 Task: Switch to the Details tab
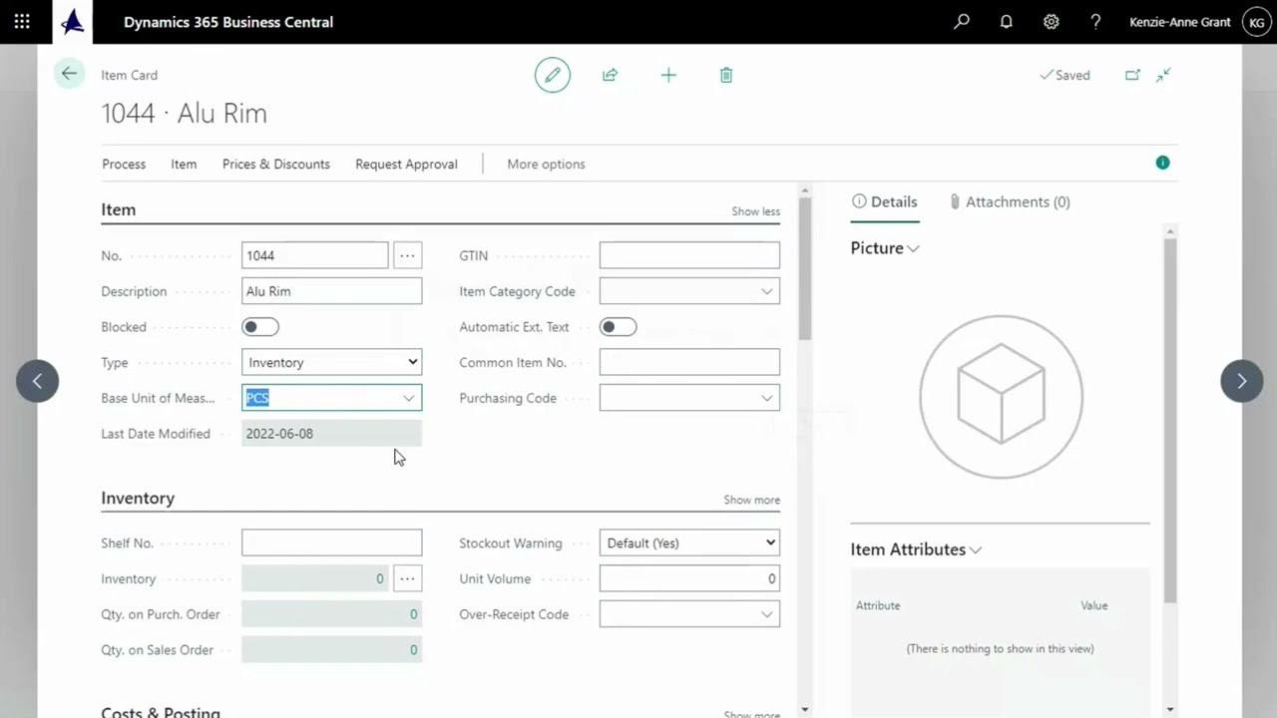point(885,201)
